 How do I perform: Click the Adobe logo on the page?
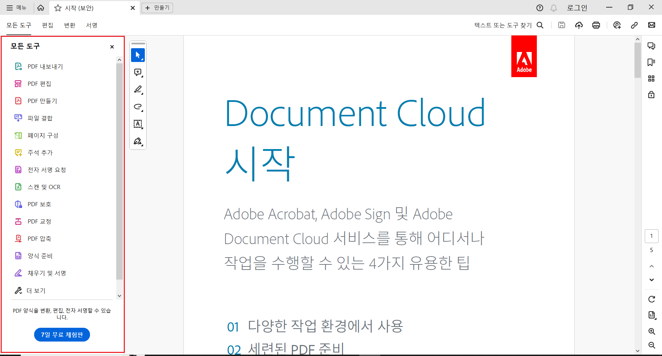(x=524, y=56)
